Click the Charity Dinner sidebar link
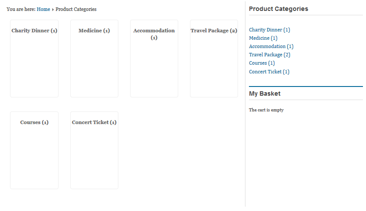Image resolution: width=366 pixels, height=211 pixels. tap(266, 30)
